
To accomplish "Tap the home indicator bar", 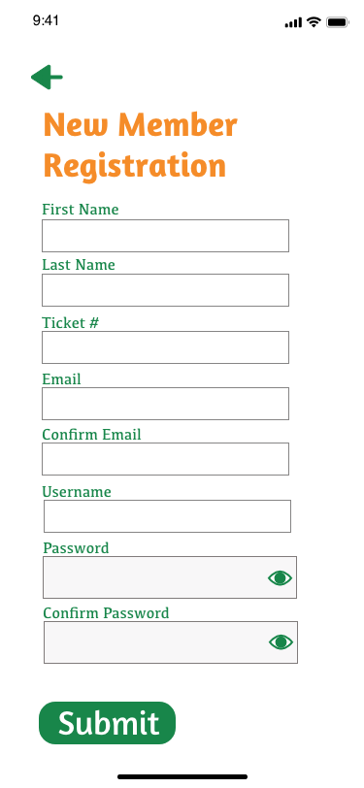I will pyautogui.click(x=182, y=776).
